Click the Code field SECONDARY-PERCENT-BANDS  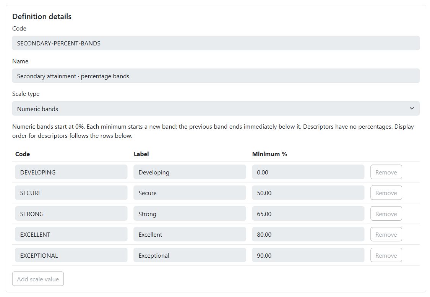[x=216, y=43]
